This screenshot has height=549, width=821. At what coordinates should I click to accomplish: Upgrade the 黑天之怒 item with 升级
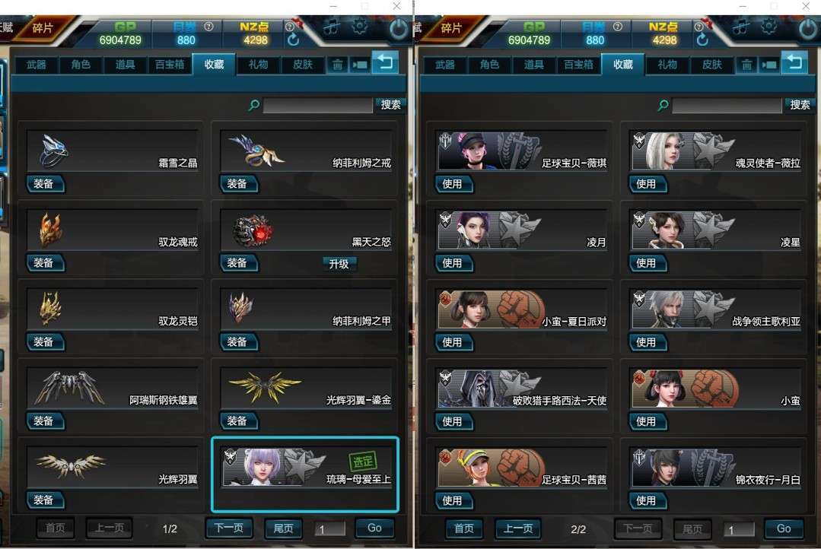coord(339,264)
